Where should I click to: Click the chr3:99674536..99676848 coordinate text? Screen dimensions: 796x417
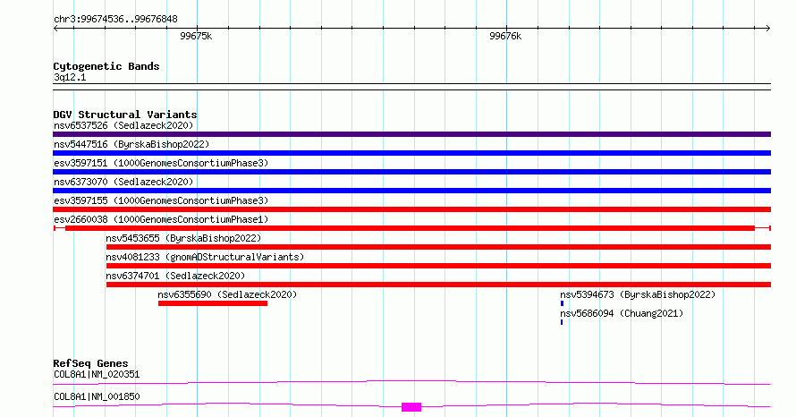pyautogui.click(x=115, y=20)
